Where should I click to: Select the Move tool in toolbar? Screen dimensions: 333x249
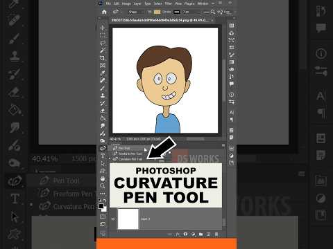click(103, 28)
